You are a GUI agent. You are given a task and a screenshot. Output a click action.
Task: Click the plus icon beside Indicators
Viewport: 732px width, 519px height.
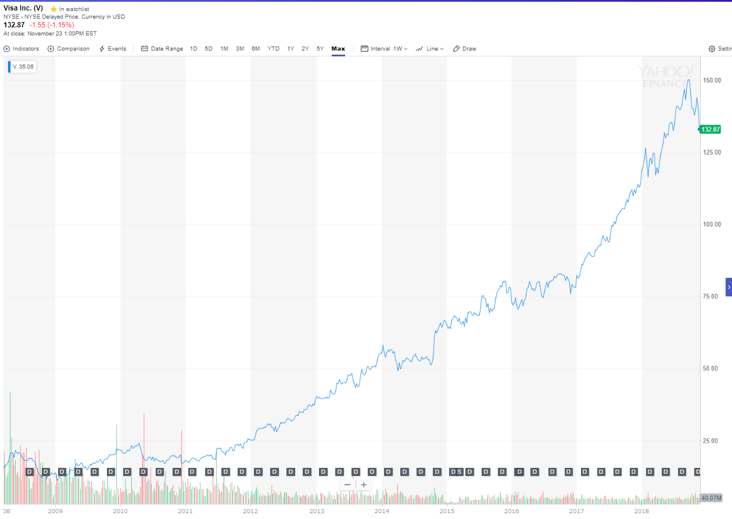point(7,49)
